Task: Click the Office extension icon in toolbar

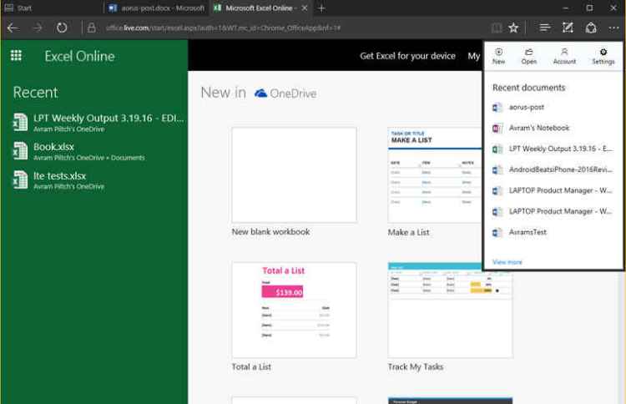Action: pyautogui.click(x=591, y=28)
